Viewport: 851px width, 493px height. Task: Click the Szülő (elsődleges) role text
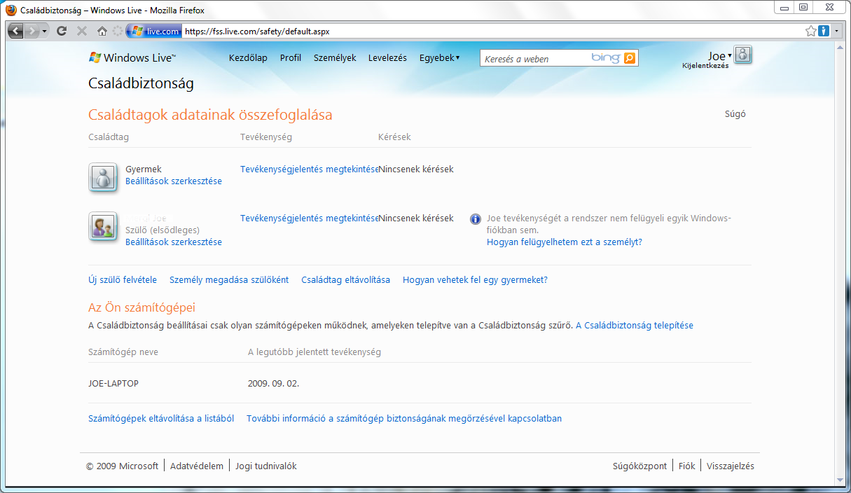[x=162, y=230]
